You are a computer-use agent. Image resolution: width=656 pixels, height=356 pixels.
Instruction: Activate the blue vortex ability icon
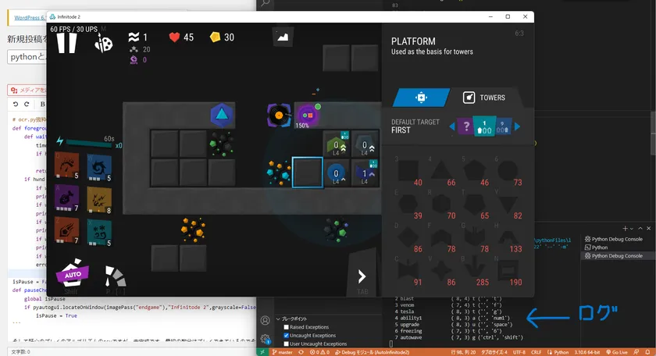coord(99,168)
